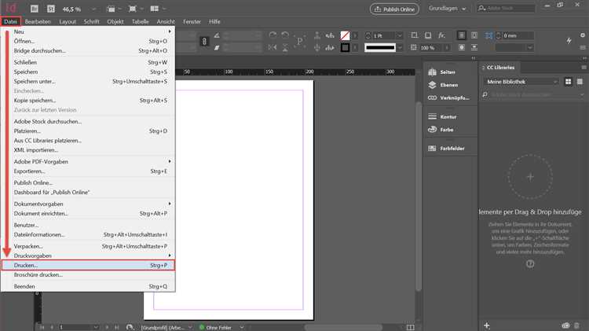
Task: Click the rotate 90° clockwise icon
Action: point(273,35)
